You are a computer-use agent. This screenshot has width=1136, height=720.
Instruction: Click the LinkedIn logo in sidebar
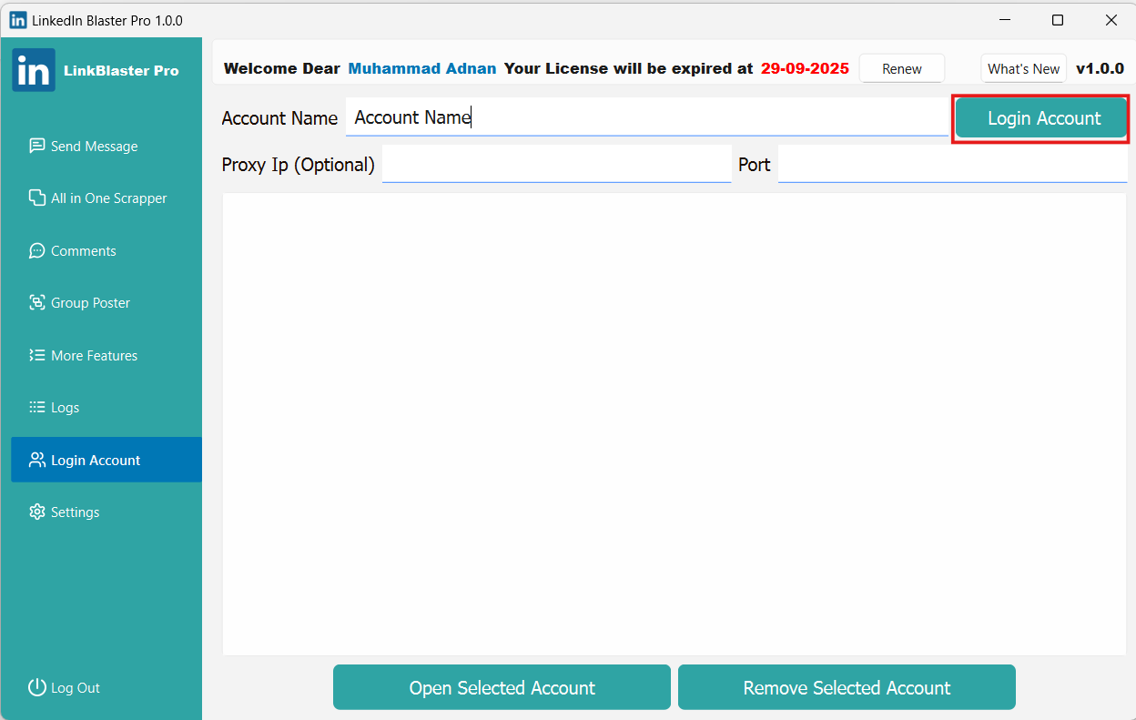(x=34, y=70)
